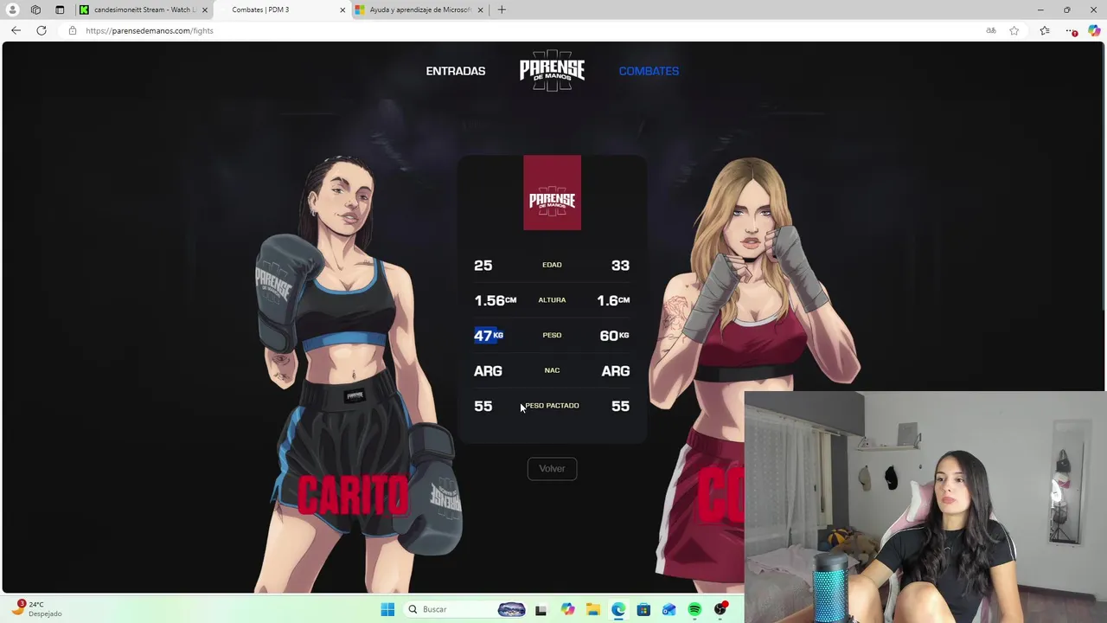Open the browser profile icon
Image resolution: width=1107 pixels, height=623 pixels.
(12, 10)
